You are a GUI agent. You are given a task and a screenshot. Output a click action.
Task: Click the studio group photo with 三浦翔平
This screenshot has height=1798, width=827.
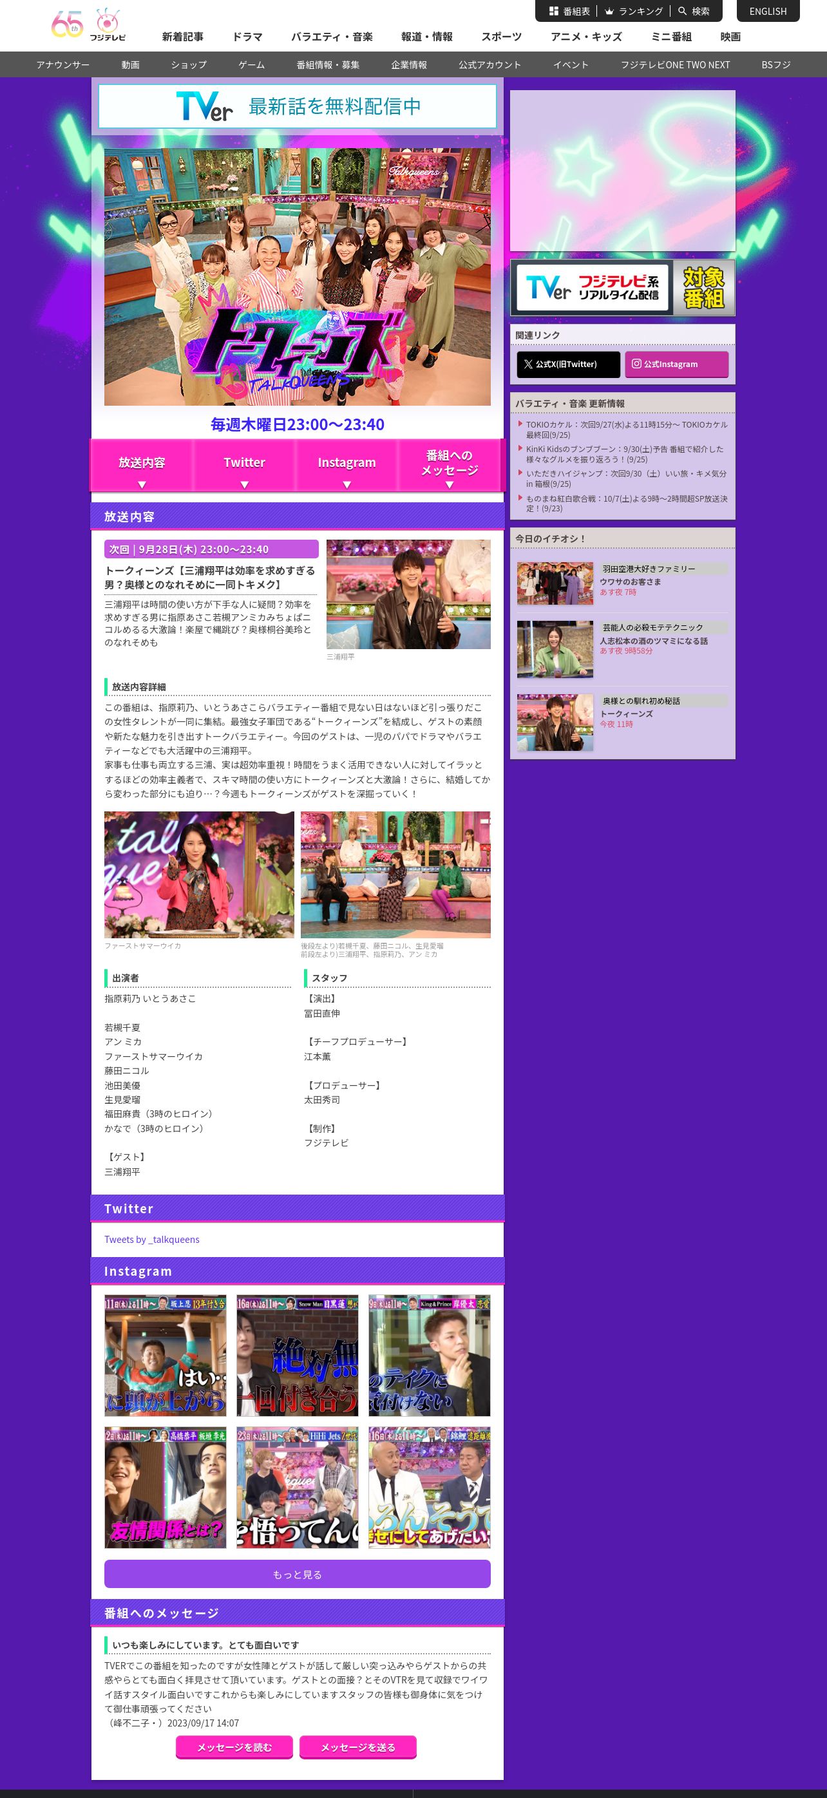[x=395, y=874]
